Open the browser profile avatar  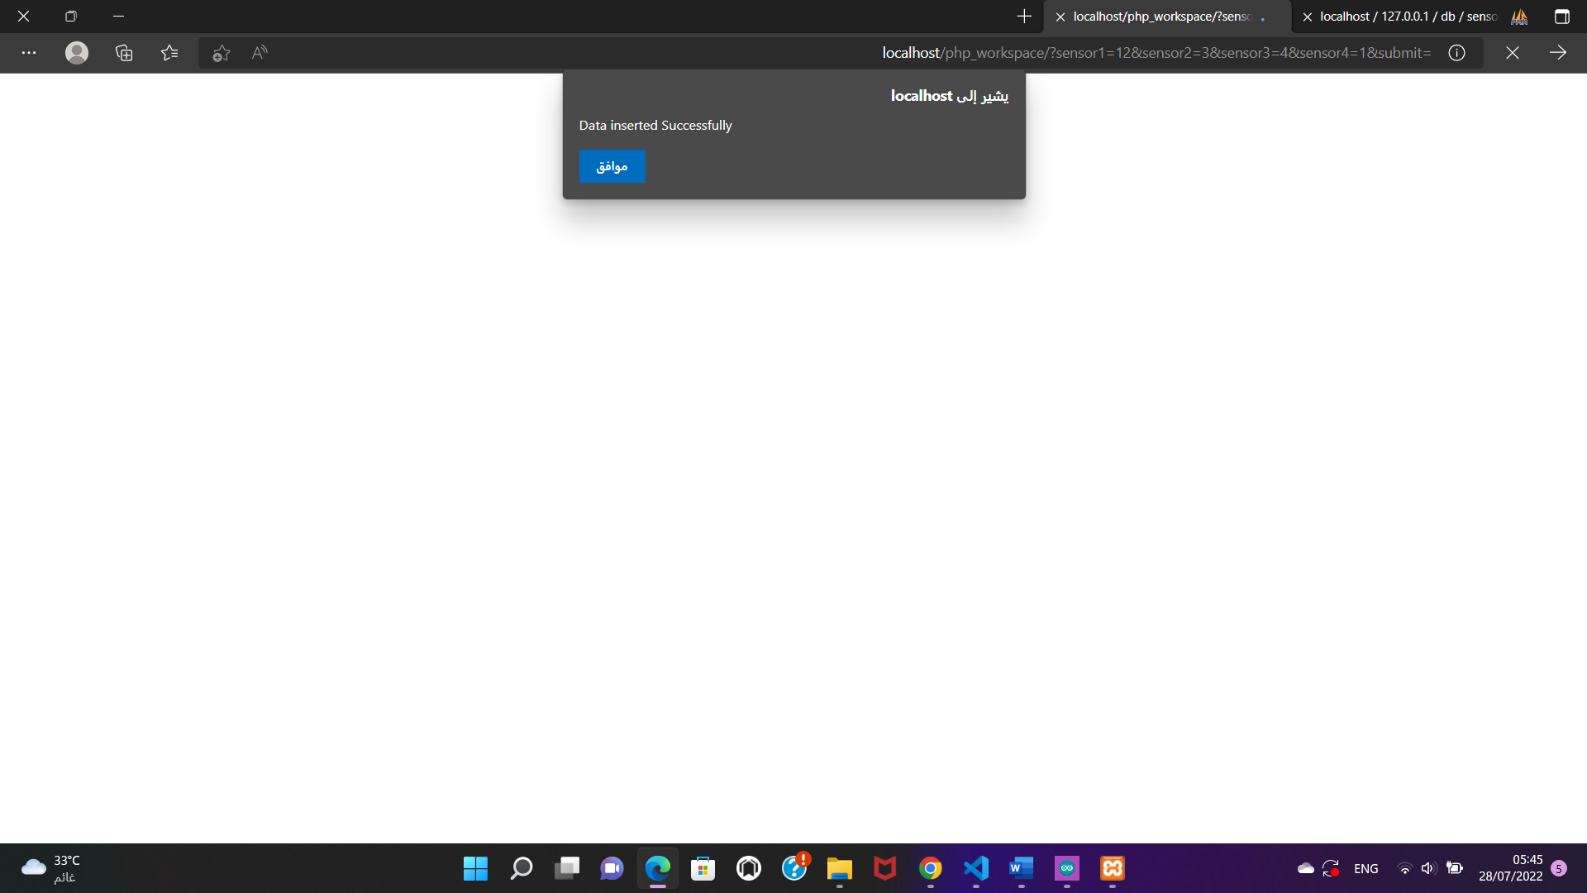point(75,52)
